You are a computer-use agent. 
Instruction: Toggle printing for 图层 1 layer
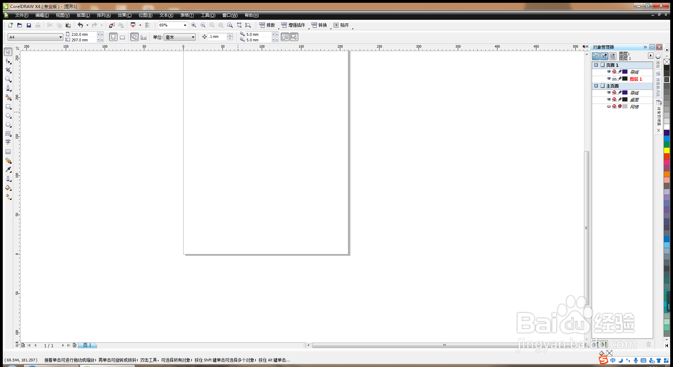click(614, 79)
